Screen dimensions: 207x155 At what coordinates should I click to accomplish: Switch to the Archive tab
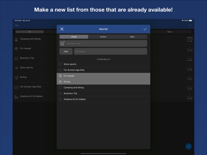(103, 37)
